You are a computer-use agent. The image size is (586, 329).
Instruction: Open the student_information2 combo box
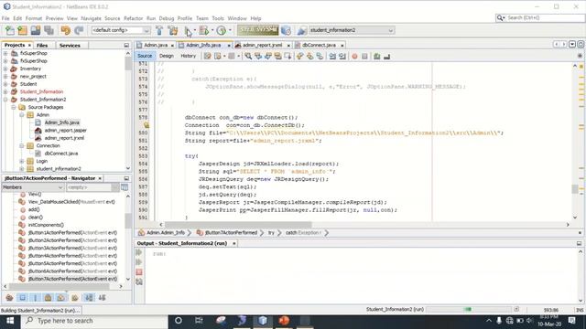(x=352, y=30)
